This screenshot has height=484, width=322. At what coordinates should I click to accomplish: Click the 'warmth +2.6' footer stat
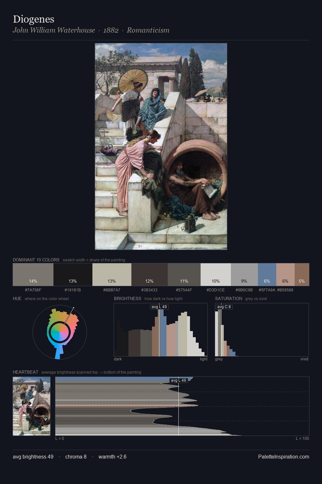(x=112, y=457)
